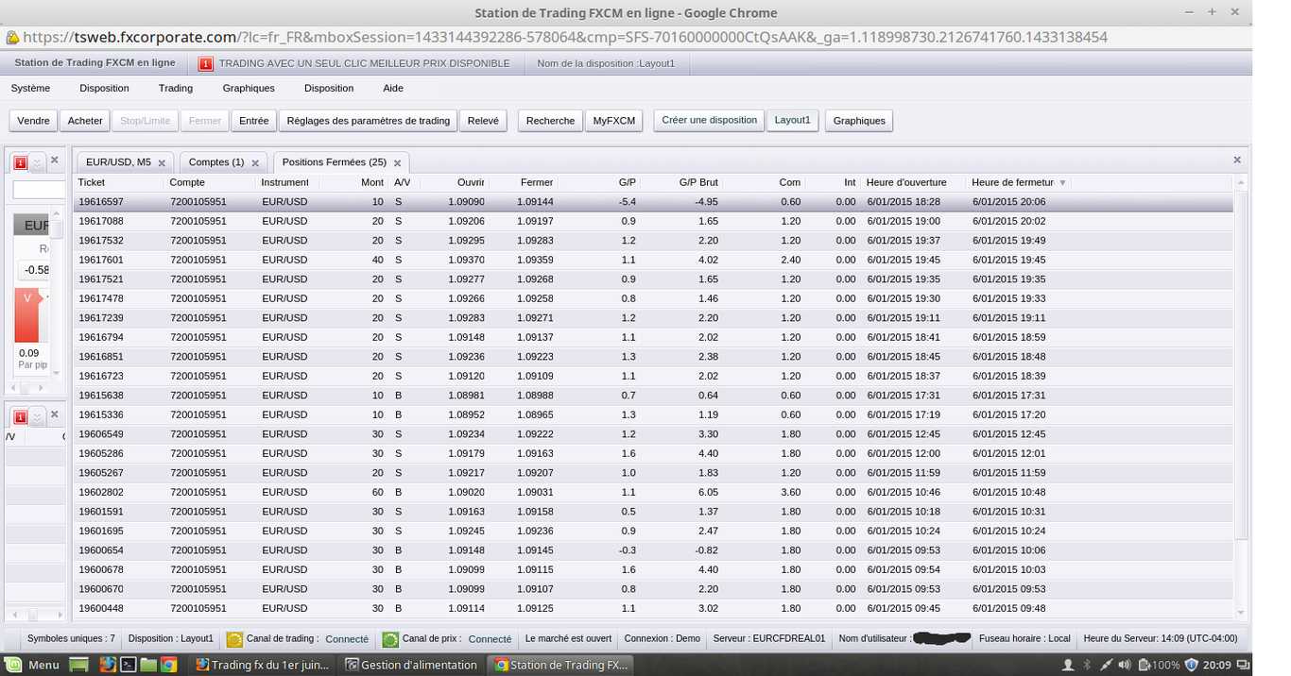The image size is (1291, 676).
Task: Click the yellow trading channel status icon
Action: [x=234, y=639]
